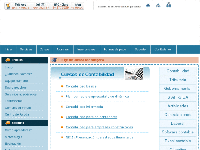Click the Principal sidebar header

click(24, 60)
